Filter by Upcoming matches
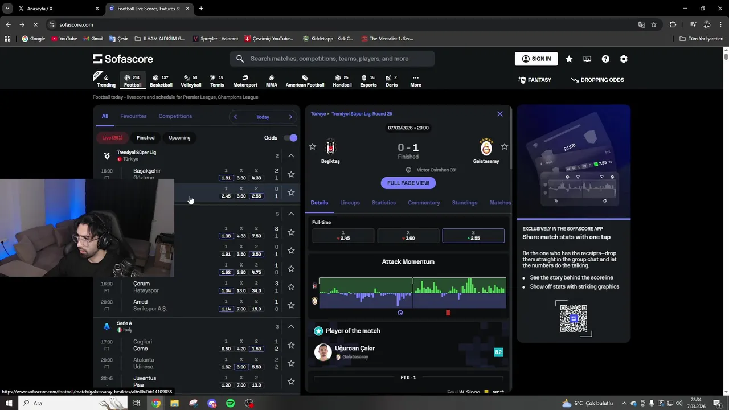The height and width of the screenshot is (410, 729). (x=179, y=138)
